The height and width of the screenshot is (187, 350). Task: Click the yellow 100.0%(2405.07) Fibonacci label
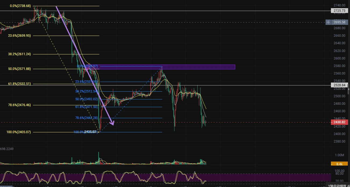click(x=19, y=132)
